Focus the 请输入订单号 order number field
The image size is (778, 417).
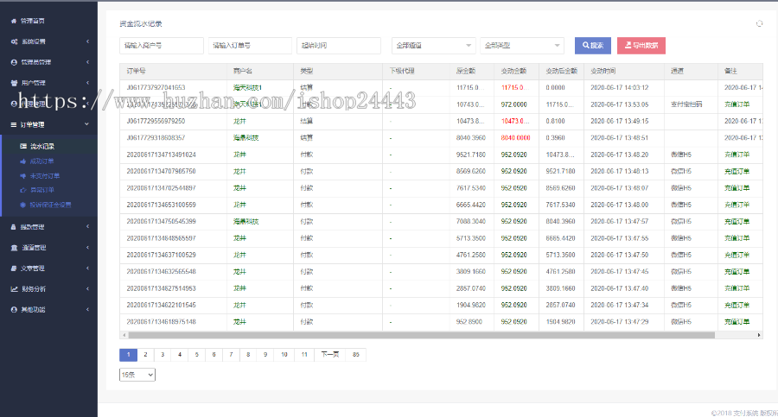point(250,46)
